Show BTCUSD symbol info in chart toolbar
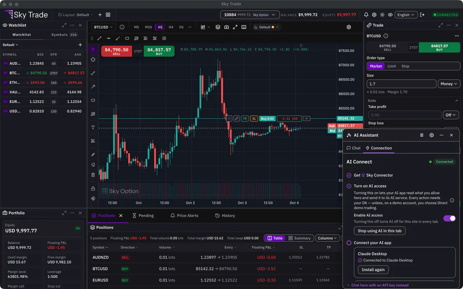Image resolution: width=463 pixels, height=289 pixels. click(x=122, y=27)
